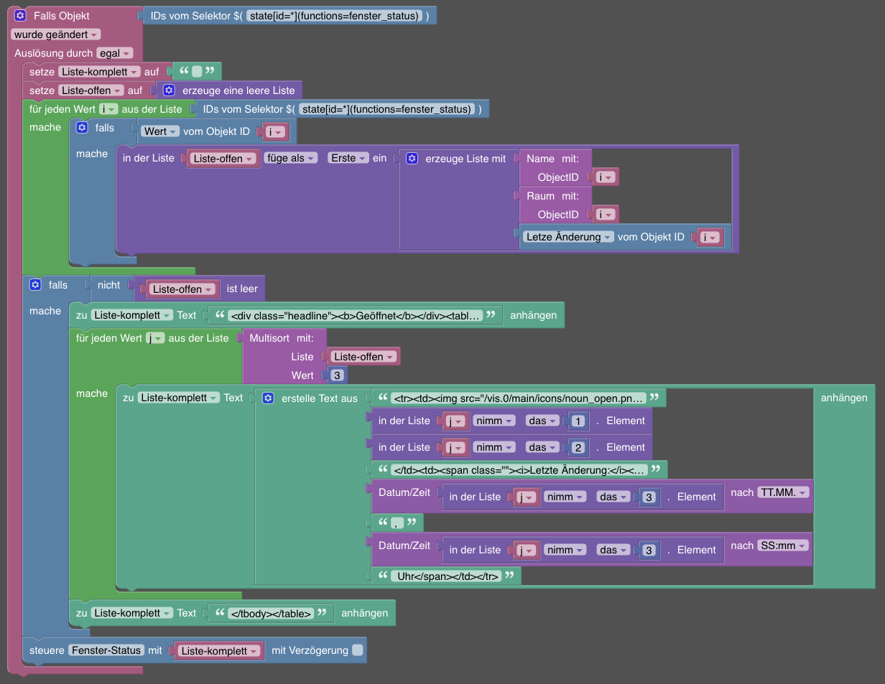Select the 'Falls Objekt' block label
The width and height of the screenshot is (885, 684).
62,15
